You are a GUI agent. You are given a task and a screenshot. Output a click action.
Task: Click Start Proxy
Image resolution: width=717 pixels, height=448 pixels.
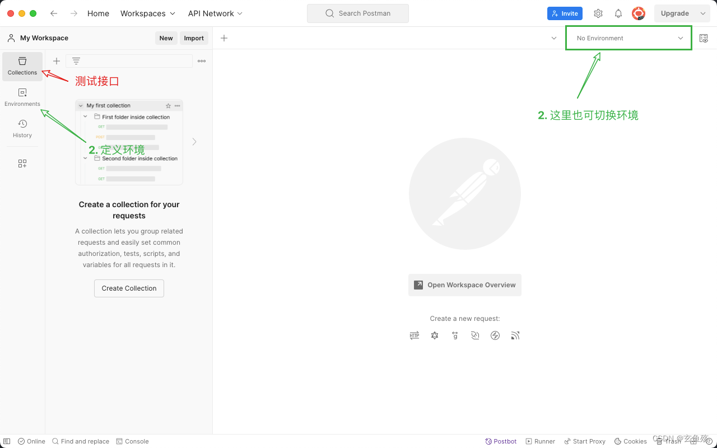(585, 441)
